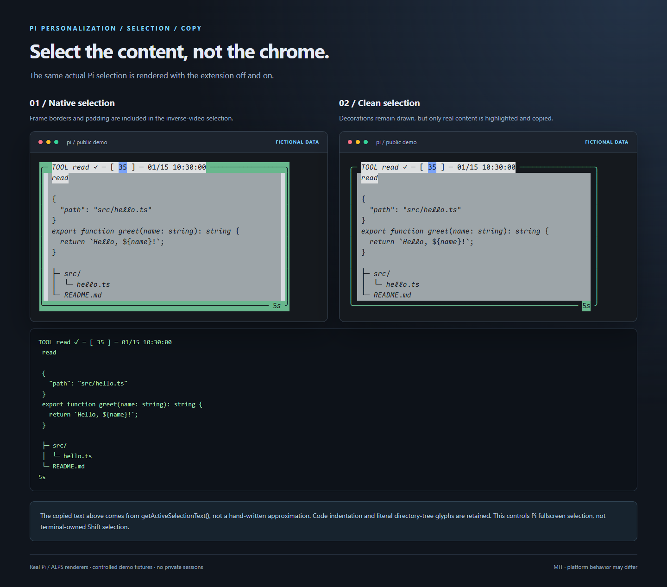Click the "export function greet" line in copied output panel
Screen dimensions: 667x587
point(122,404)
